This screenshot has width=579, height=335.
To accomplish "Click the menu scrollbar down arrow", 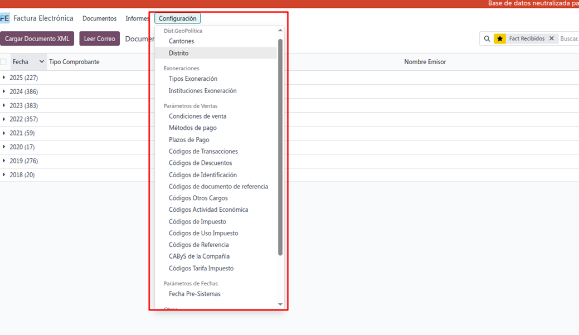I will point(280,304).
